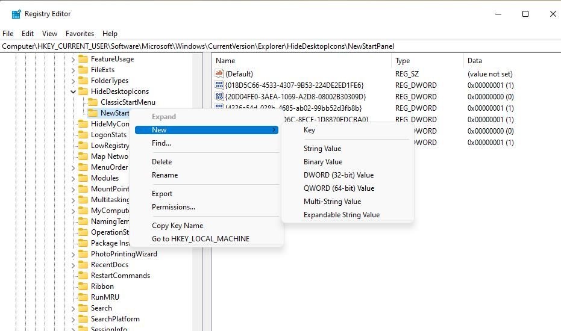Screen dimensions: 561x331
Task: Open the Edit menu
Action: pyautogui.click(x=28, y=34)
